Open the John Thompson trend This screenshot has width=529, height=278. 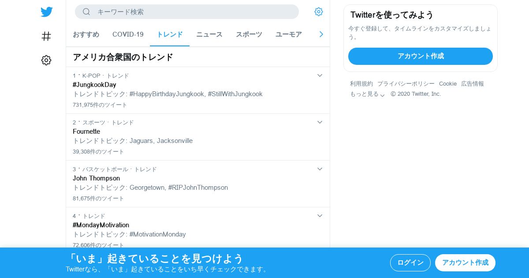[x=96, y=178]
